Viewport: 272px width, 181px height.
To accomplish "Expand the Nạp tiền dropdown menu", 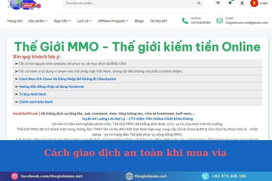I will coord(62,21).
